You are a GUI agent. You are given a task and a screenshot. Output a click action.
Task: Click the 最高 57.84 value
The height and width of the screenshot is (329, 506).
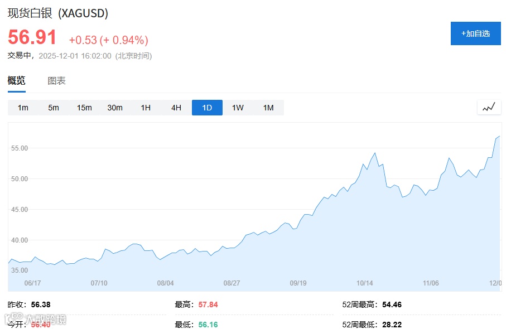tap(208, 304)
